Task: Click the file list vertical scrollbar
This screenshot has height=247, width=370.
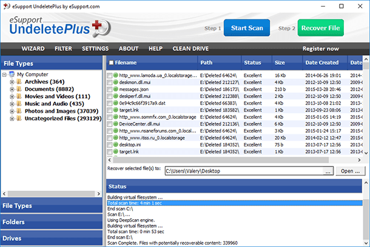Action: 366,109
